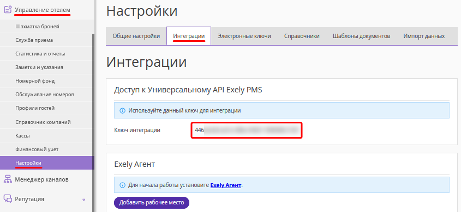Viewport: 461px width, 212px height.
Task: Open Справочник компаний
Action: [43, 122]
